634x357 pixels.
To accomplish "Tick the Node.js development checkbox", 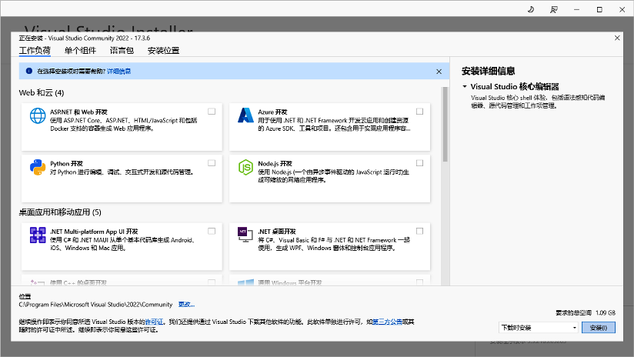I will click(419, 163).
